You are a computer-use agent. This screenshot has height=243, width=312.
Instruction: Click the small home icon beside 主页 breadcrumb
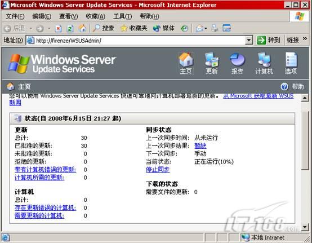(x=10, y=87)
